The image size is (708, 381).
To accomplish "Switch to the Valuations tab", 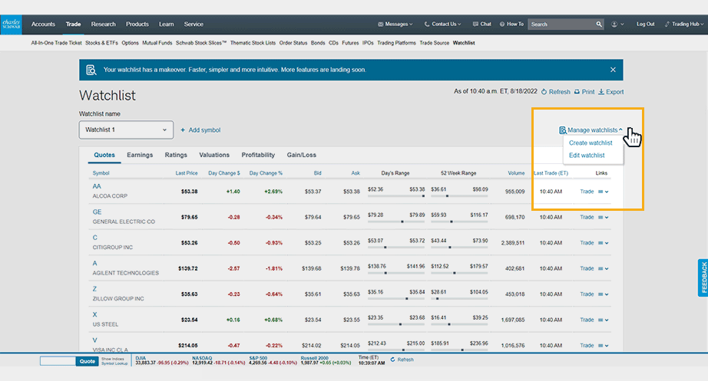I will (214, 155).
